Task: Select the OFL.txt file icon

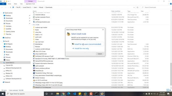Action: point(34,19)
